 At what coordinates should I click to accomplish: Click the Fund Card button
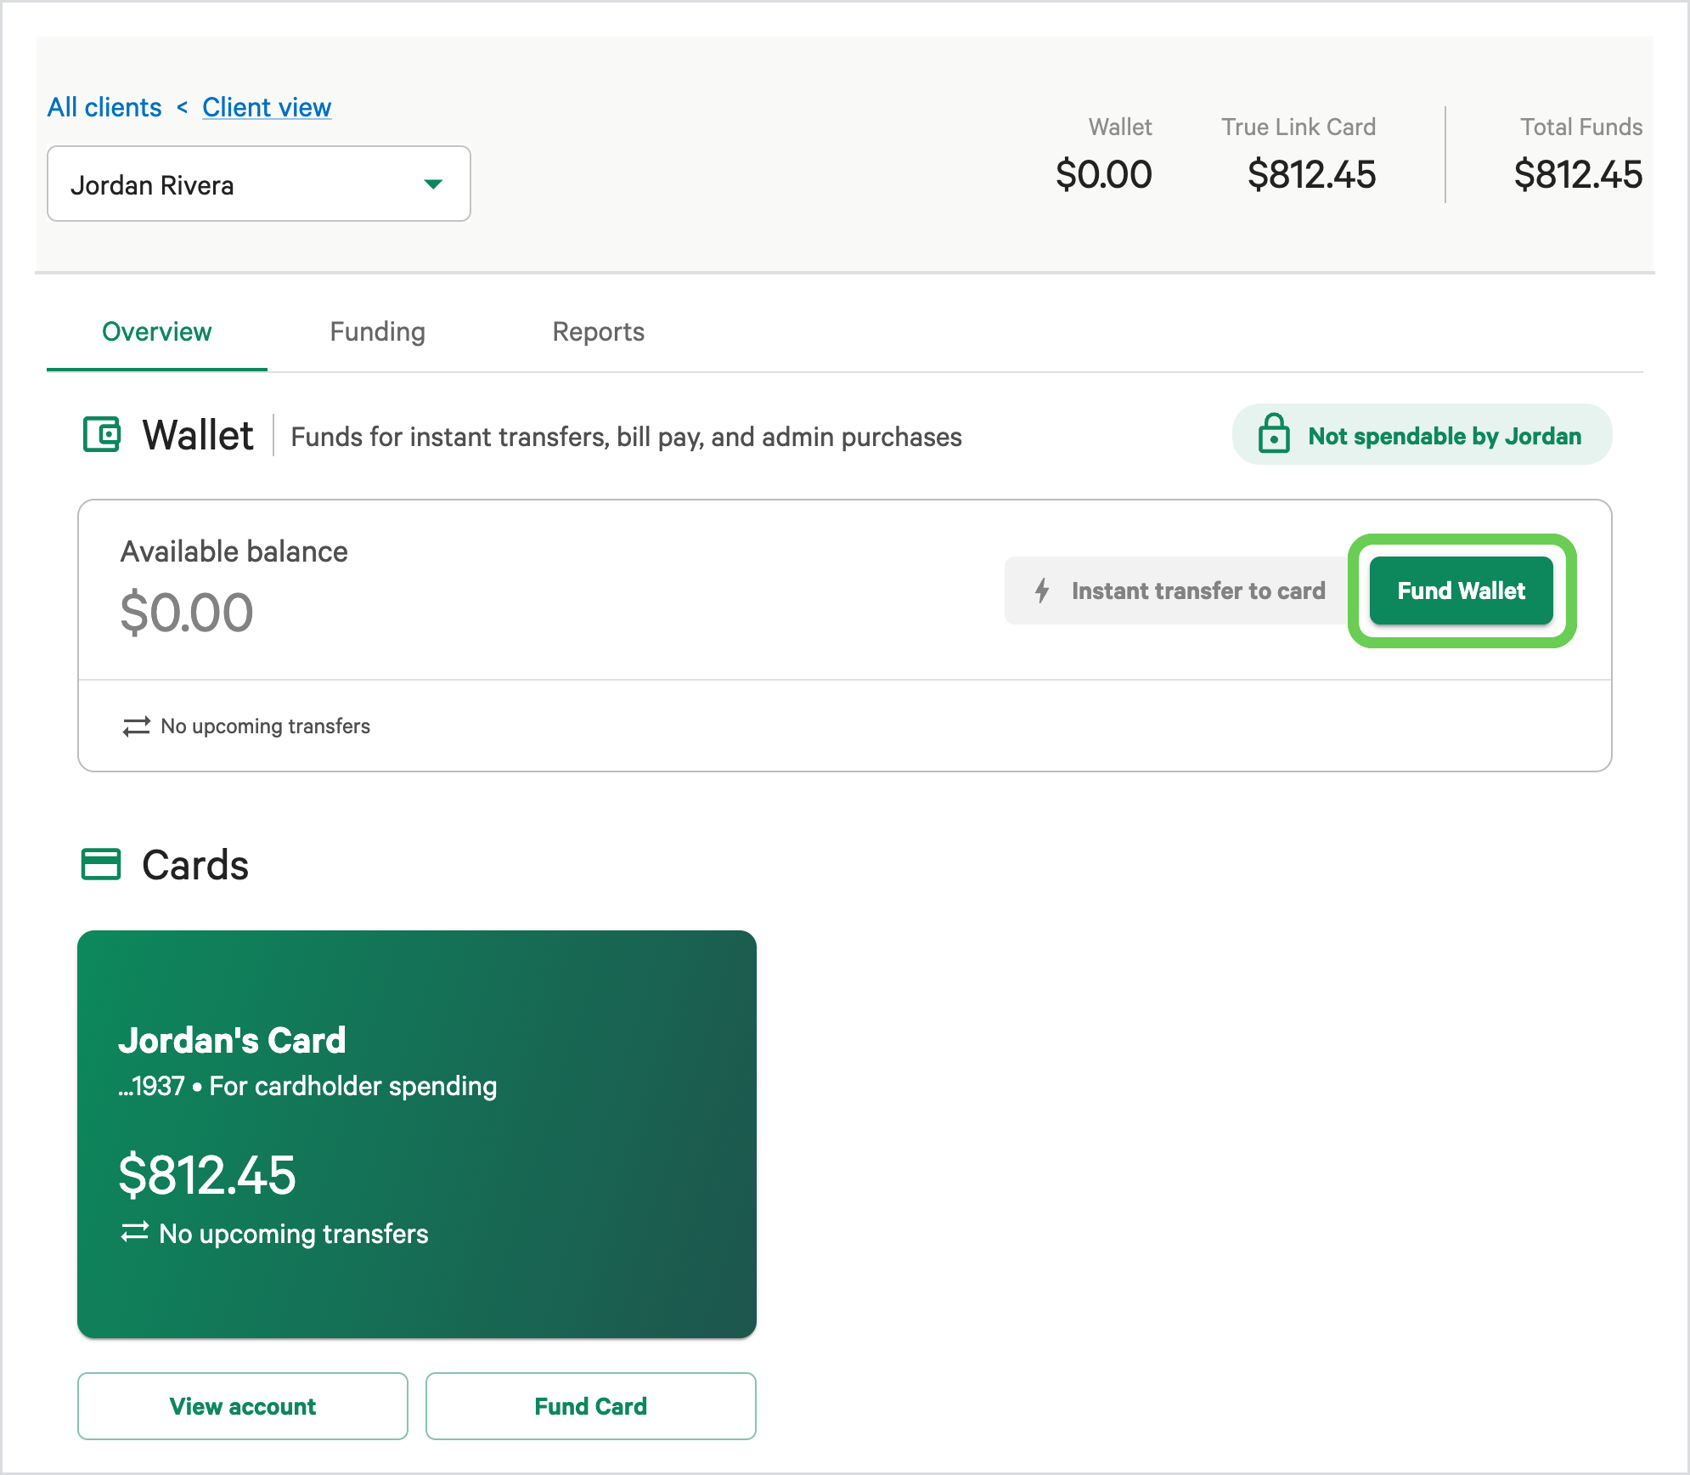[x=591, y=1406]
